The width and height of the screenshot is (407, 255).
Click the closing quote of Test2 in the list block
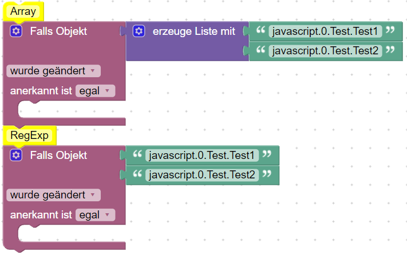click(391, 51)
